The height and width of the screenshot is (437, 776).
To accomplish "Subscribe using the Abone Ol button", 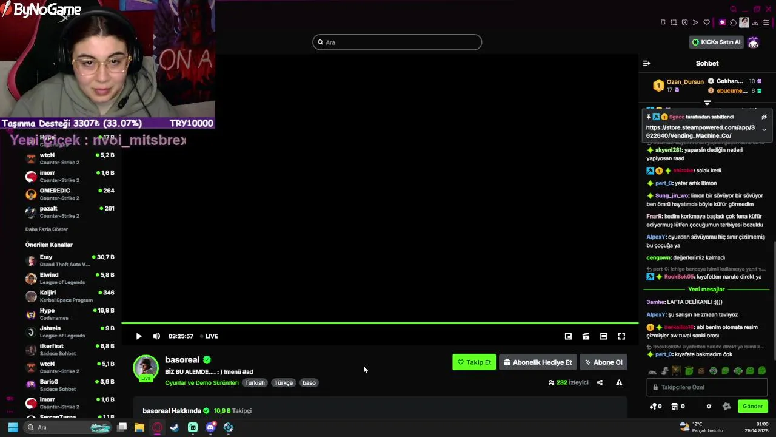I will click(603, 362).
